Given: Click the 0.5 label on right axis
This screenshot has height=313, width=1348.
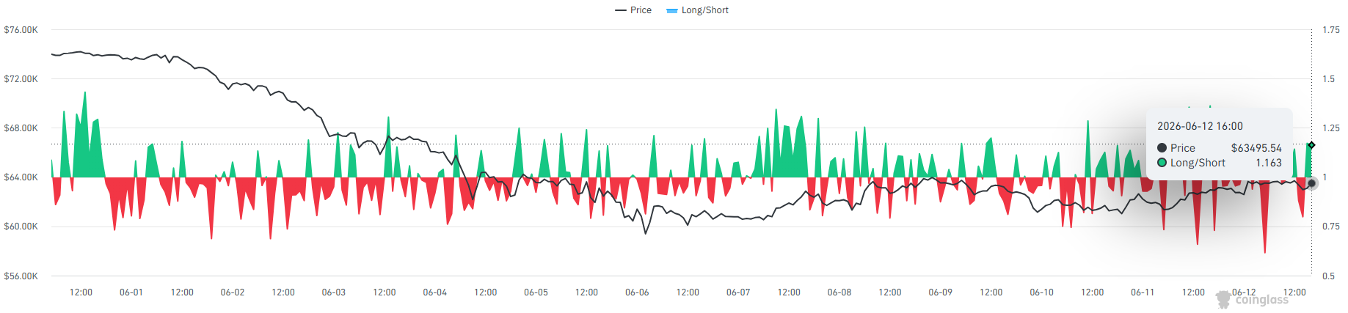Looking at the screenshot, I should (x=1329, y=276).
